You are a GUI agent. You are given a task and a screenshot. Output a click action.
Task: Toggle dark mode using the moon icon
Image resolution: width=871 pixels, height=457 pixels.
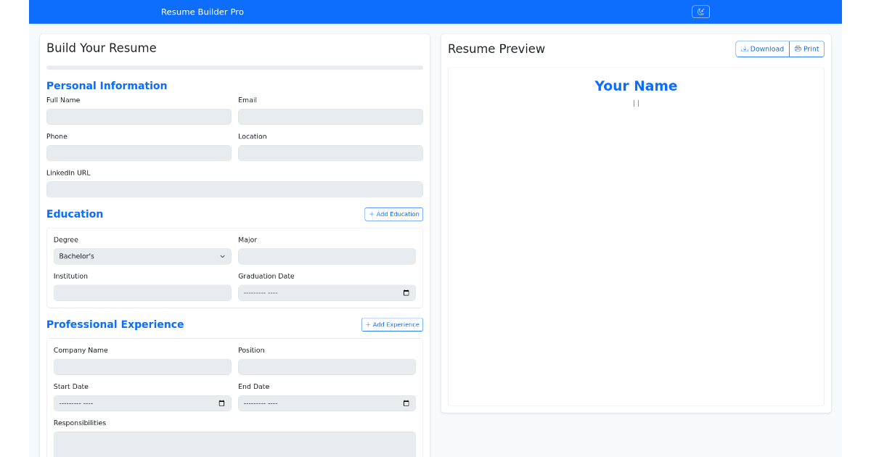coord(700,12)
